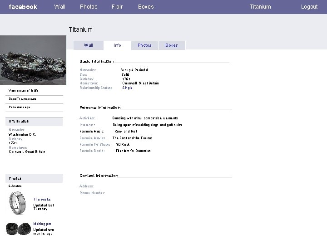Open The works album link
This screenshot has width=327, height=245.
point(42,199)
